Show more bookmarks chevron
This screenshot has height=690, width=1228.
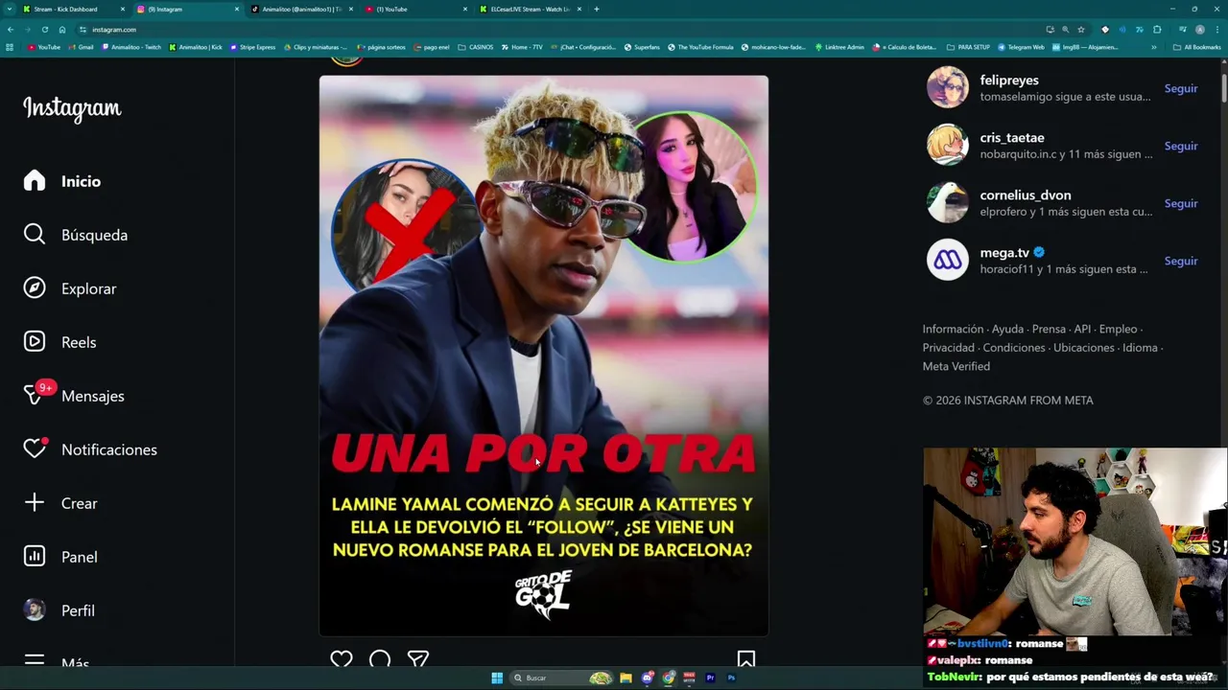coord(1156,47)
